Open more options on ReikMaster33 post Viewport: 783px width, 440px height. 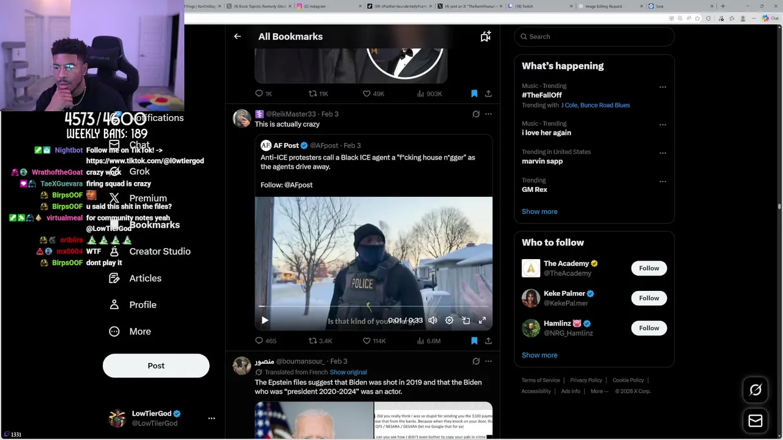click(488, 114)
